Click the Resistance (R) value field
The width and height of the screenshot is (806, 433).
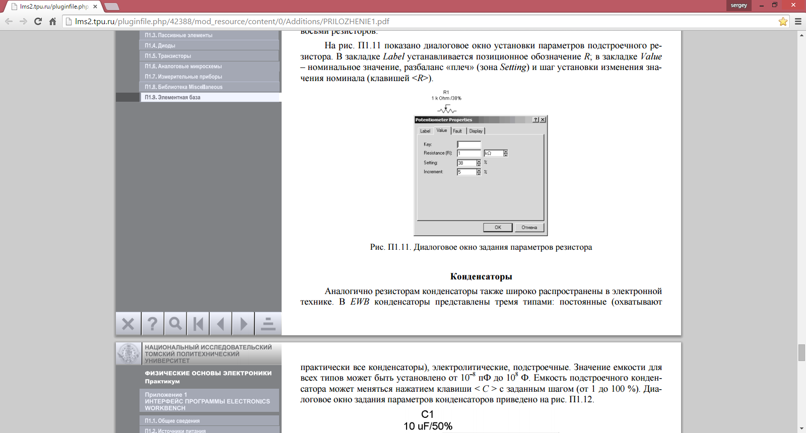(469, 153)
